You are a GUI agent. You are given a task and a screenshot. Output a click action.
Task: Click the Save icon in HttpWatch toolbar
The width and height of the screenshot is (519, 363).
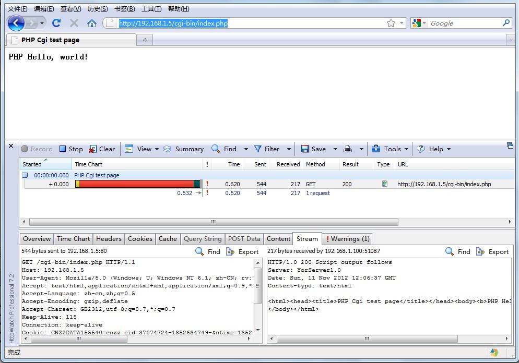(305, 149)
